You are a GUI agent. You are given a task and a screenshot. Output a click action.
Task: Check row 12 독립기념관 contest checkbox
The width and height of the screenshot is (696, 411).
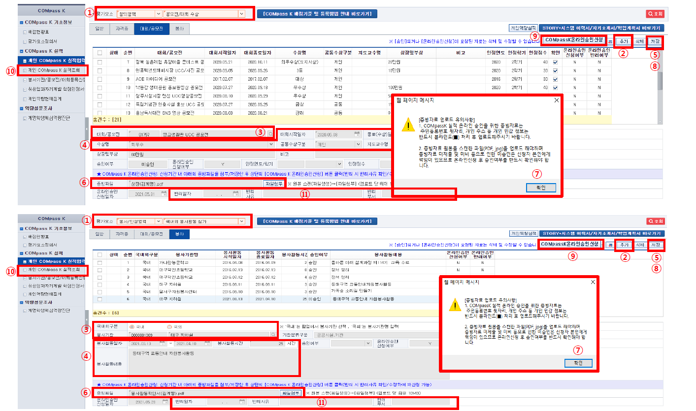coord(100,104)
